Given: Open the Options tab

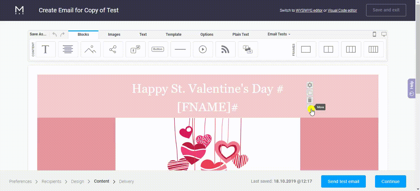Looking at the screenshot, I should (x=207, y=35).
